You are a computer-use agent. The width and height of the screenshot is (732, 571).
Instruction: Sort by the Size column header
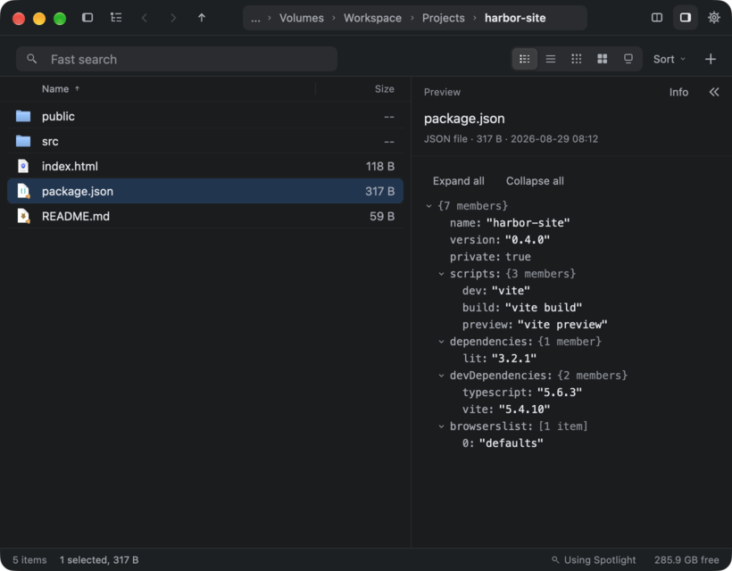pos(384,89)
